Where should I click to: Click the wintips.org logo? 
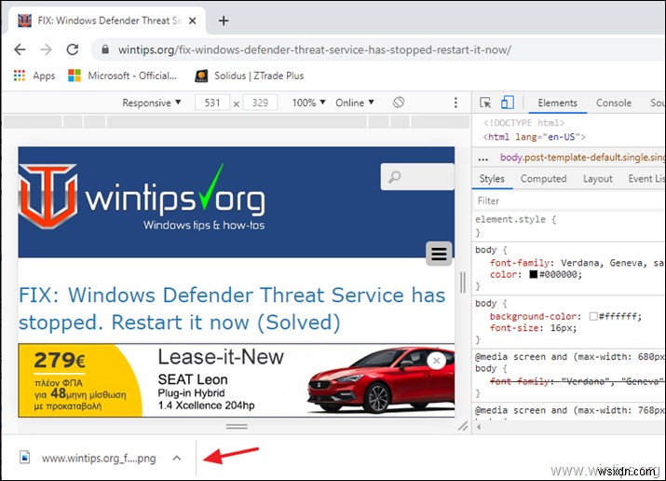[142, 197]
